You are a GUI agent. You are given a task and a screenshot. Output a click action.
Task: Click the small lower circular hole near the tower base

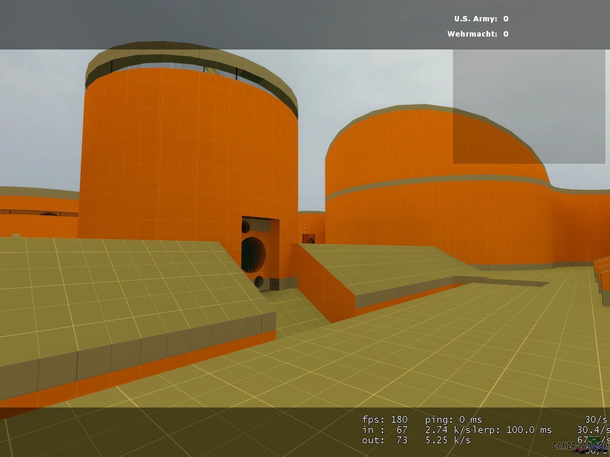click(259, 281)
